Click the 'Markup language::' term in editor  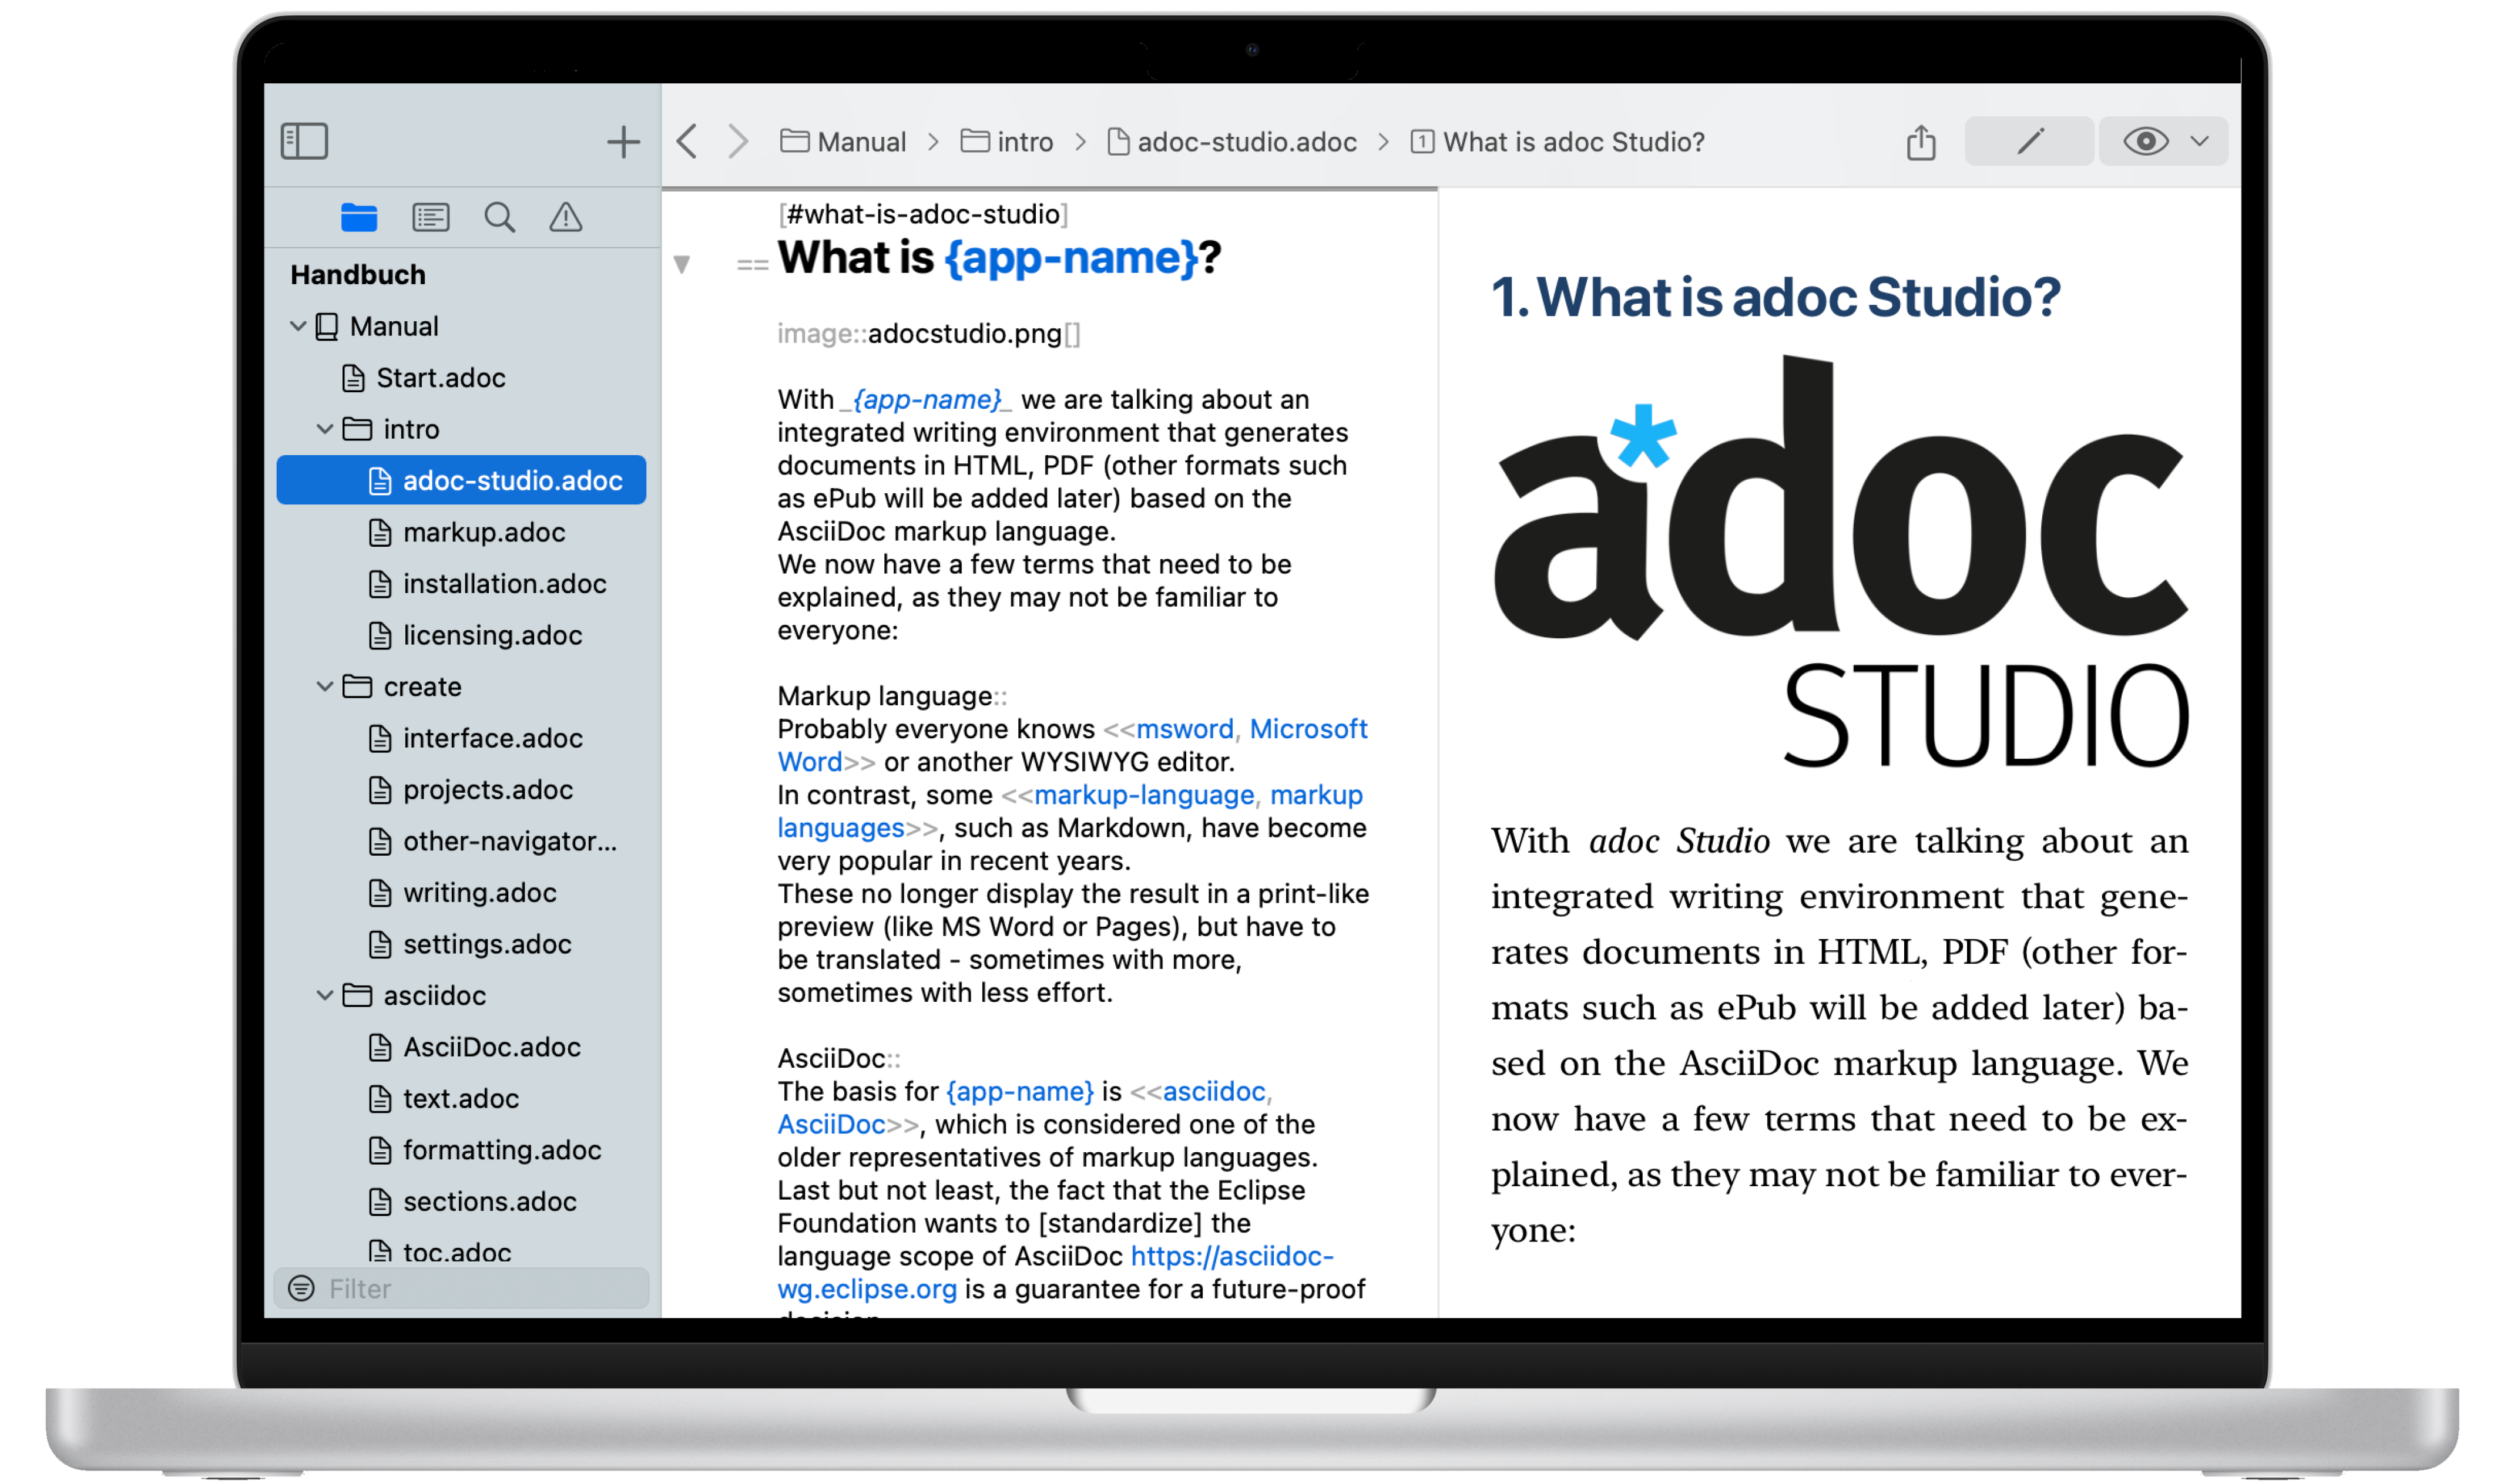tap(891, 696)
